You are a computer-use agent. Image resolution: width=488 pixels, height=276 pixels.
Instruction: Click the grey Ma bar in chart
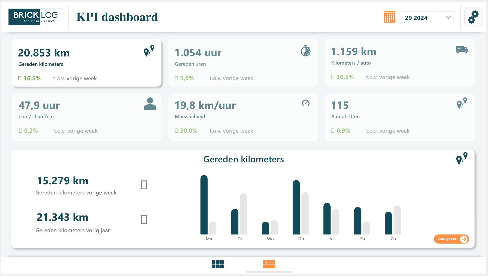pos(213,228)
